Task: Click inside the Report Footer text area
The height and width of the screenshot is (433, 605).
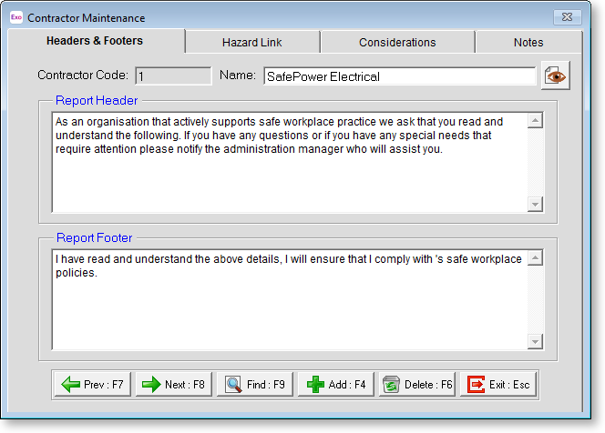Action: pyautogui.click(x=290, y=299)
